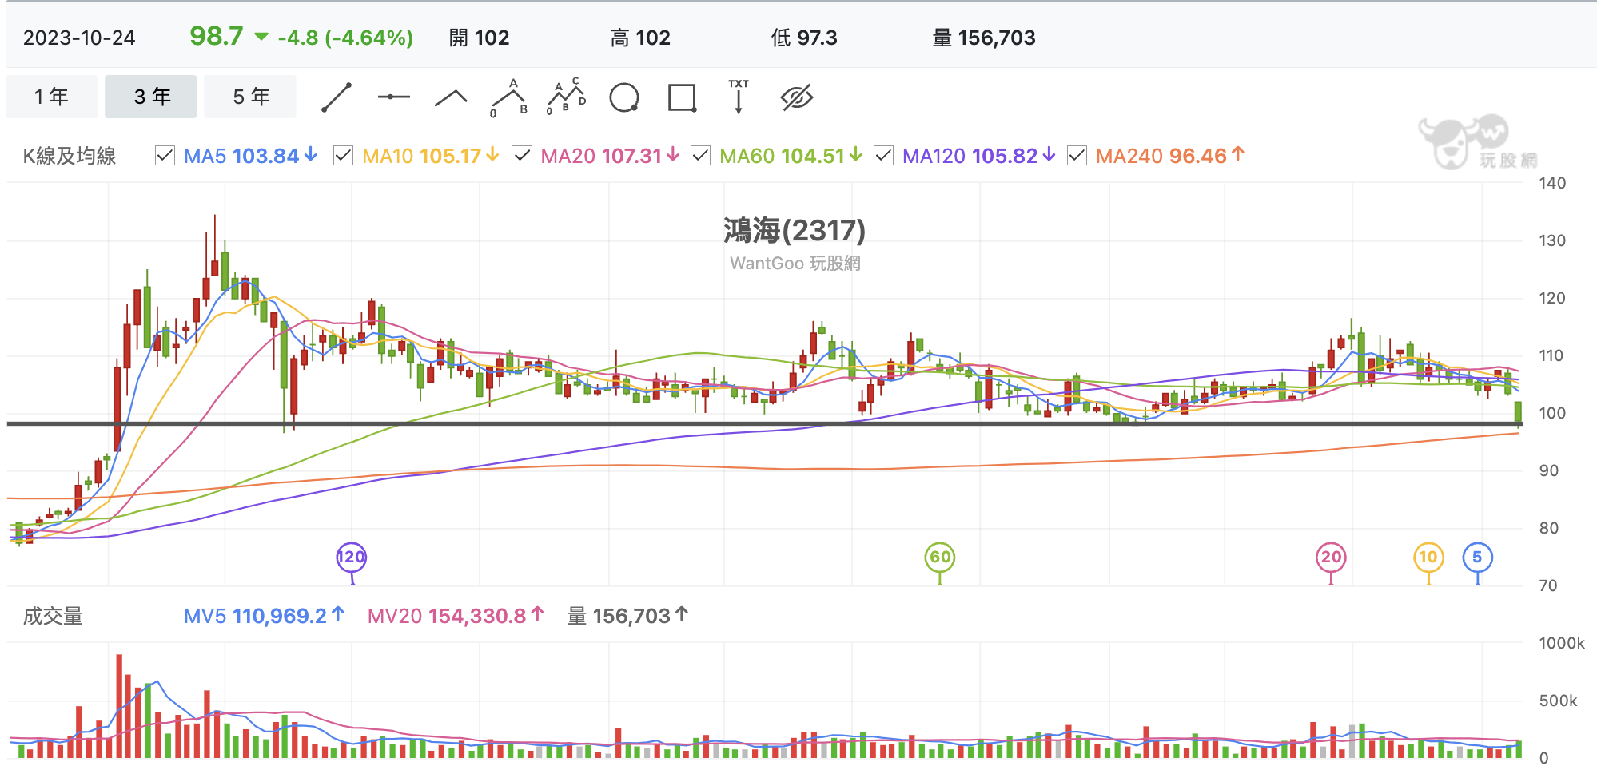
Task: Click the pink 20 MA marker
Action: tap(1331, 558)
